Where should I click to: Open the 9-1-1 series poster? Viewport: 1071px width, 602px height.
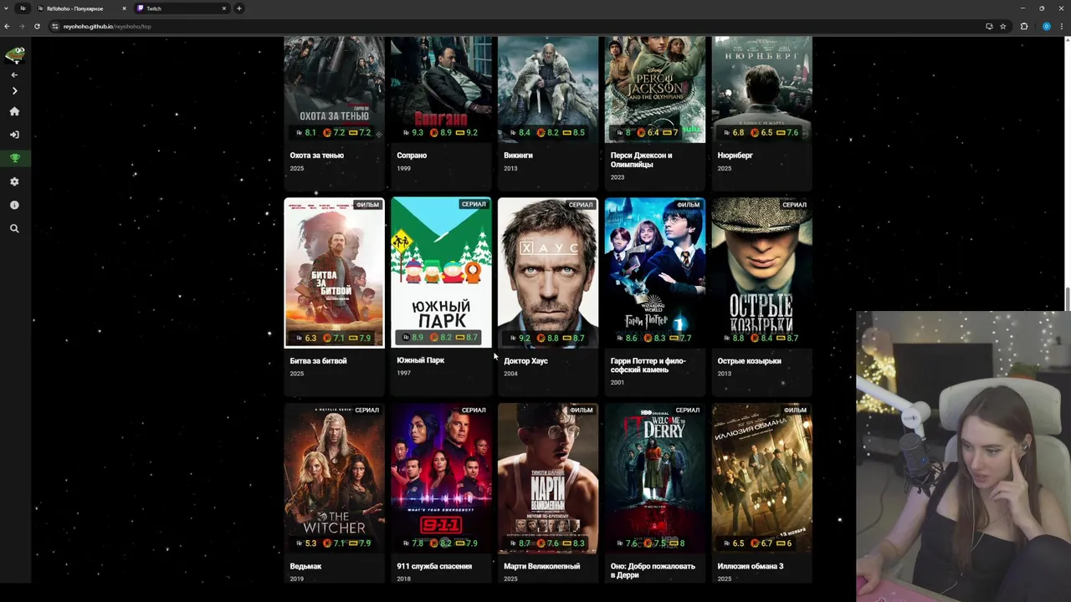click(x=441, y=478)
